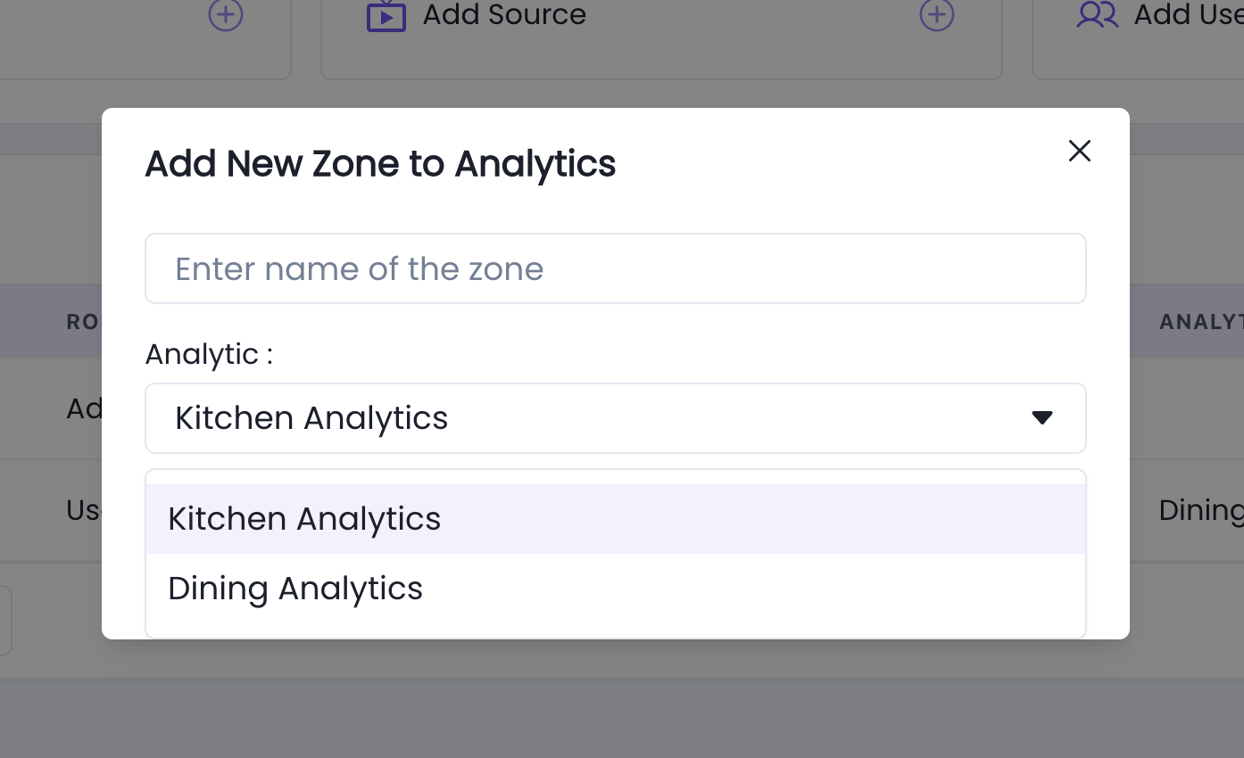The width and height of the screenshot is (1244, 758).
Task: Click the ANALYT column header behind dialog
Action: 1201,322
